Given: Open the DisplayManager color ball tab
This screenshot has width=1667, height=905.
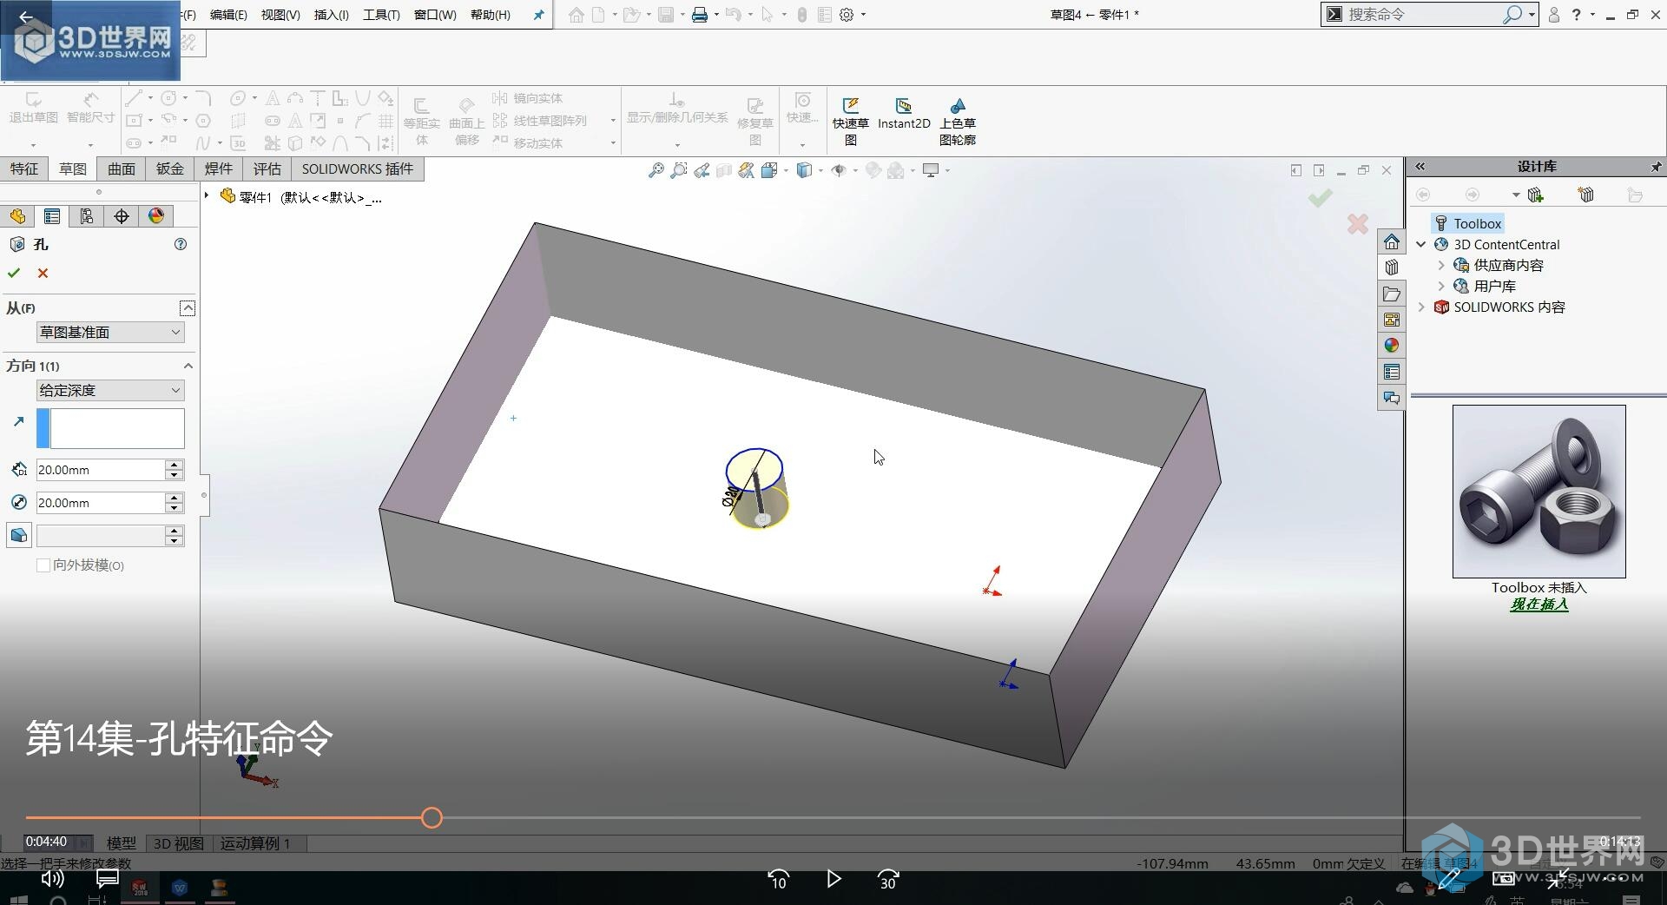Looking at the screenshot, I should [x=156, y=216].
